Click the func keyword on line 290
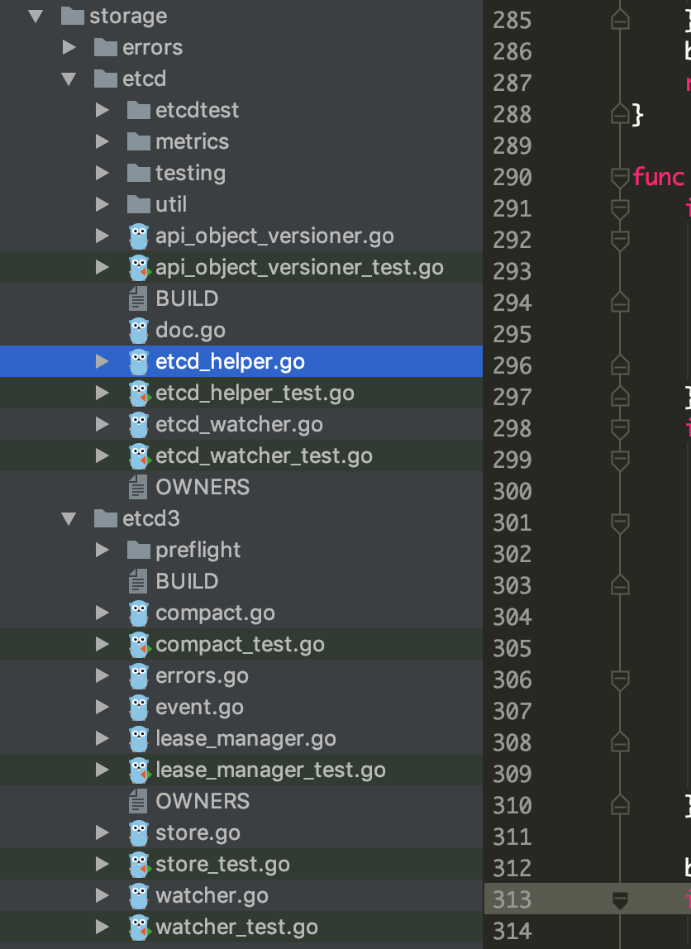691x949 pixels. point(659,178)
